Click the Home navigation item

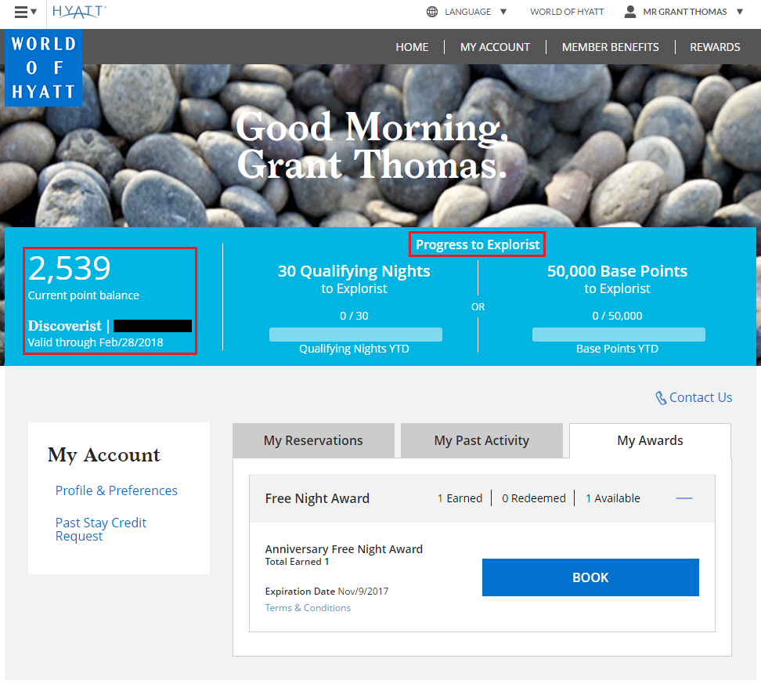[x=412, y=47]
